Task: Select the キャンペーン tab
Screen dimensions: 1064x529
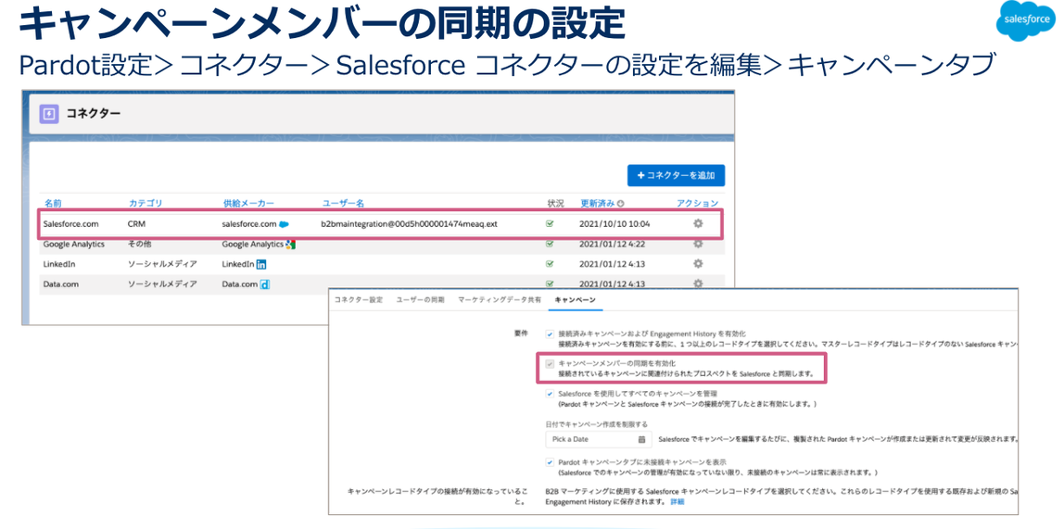Action: pos(576,299)
